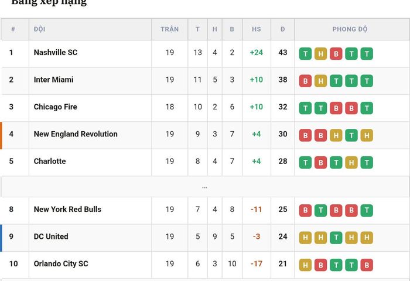
Task: Click Nashville SC's red B form badge
Action: pyautogui.click(x=336, y=54)
